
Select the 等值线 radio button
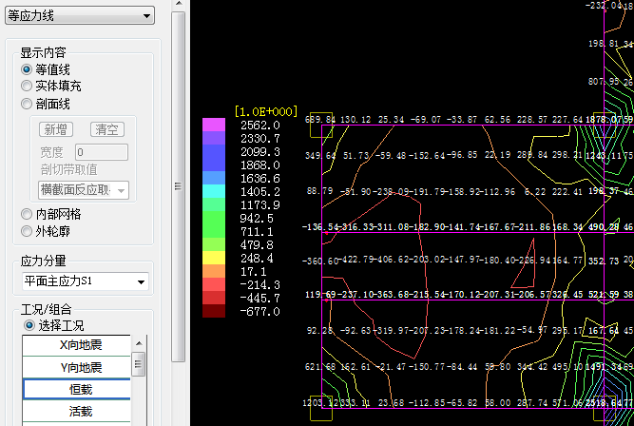[27, 69]
